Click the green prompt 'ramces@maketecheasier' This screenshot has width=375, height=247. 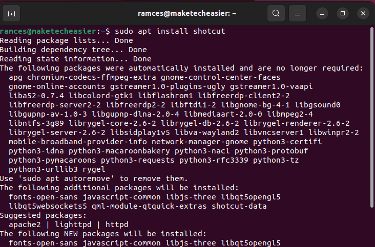(x=48, y=31)
